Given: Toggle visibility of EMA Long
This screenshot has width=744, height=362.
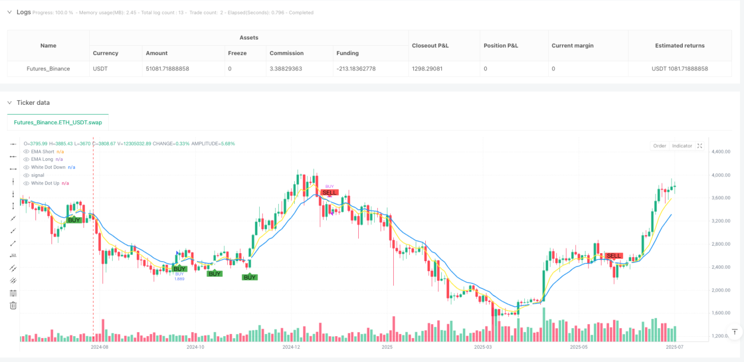Looking at the screenshot, I should click(26, 159).
